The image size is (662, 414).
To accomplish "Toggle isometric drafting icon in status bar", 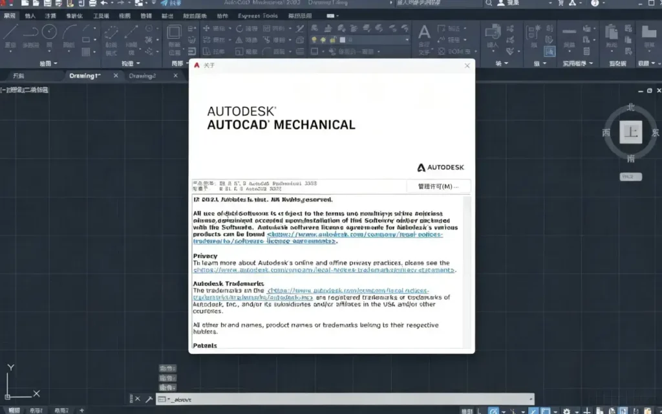I will (x=513, y=411).
